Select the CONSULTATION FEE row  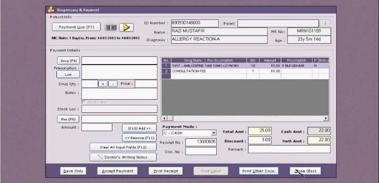[245, 71]
